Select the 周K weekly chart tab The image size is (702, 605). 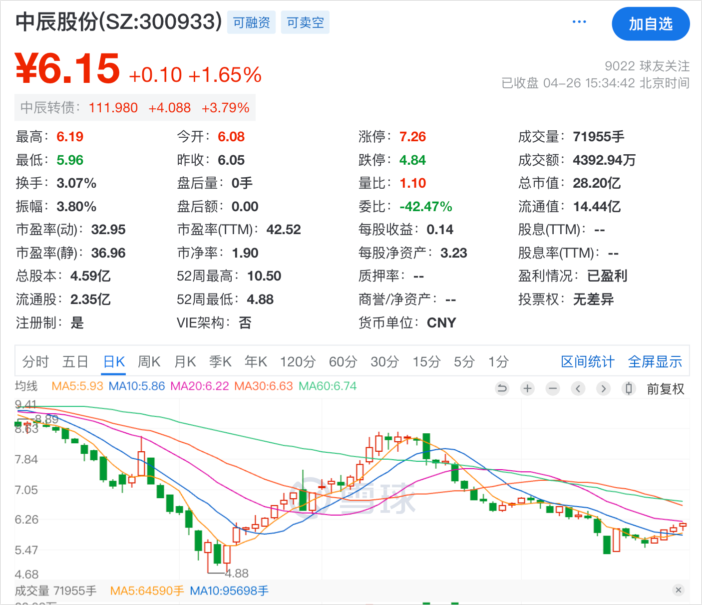point(149,361)
